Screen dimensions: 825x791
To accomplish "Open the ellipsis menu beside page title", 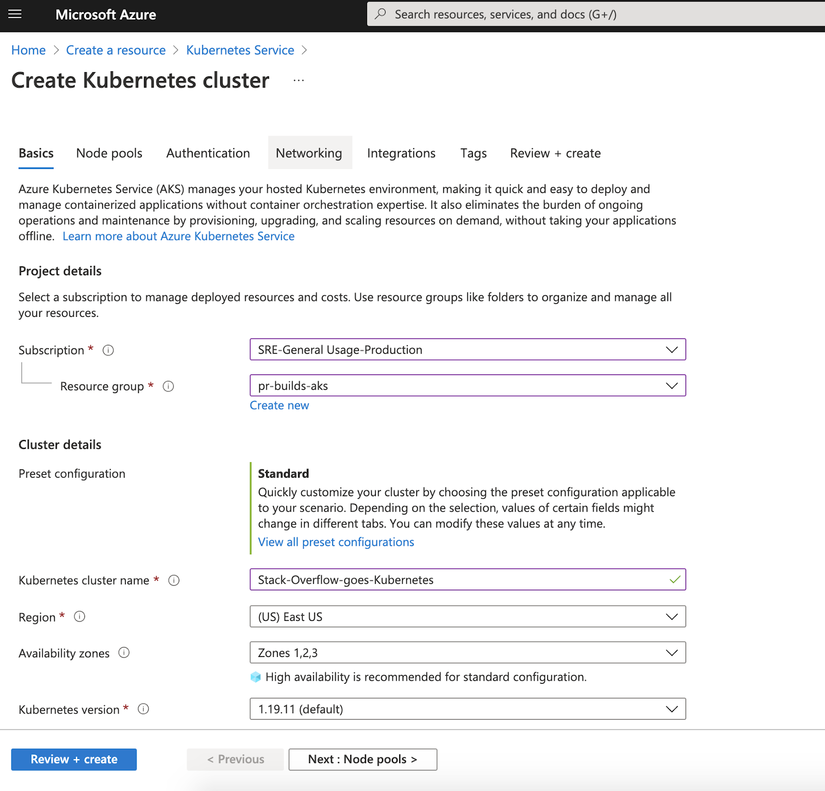I will point(299,80).
